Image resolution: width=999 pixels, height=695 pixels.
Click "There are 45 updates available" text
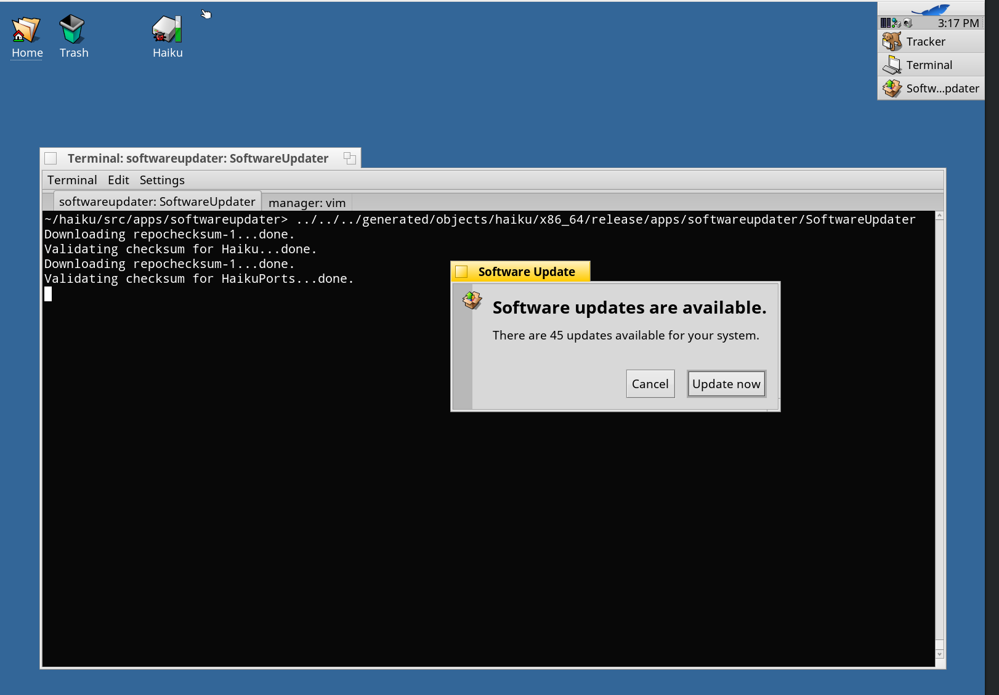[x=626, y=335]
